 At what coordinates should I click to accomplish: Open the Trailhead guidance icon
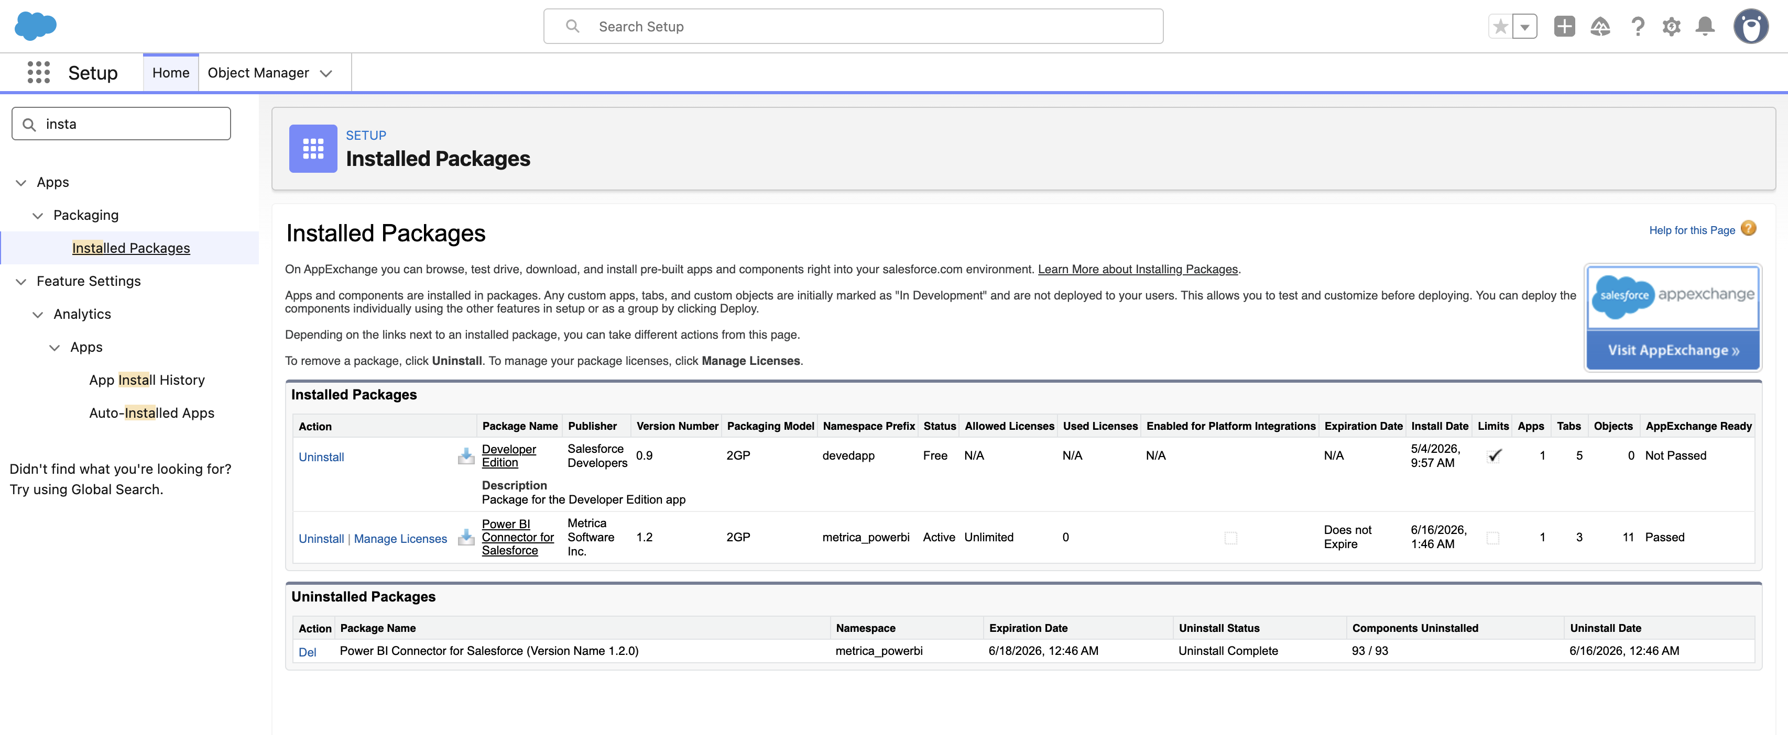coord(1600,26)
